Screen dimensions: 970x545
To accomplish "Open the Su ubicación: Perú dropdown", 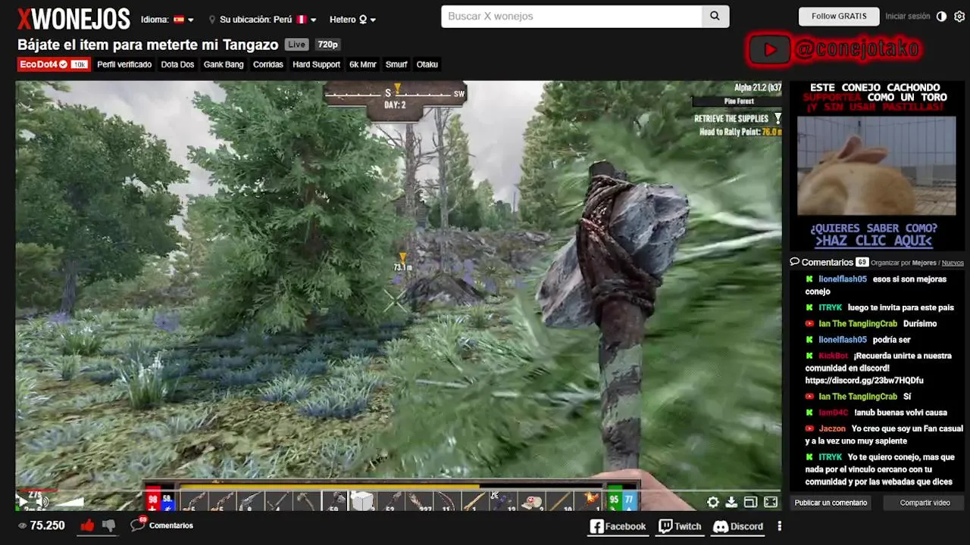I will 268,20.
